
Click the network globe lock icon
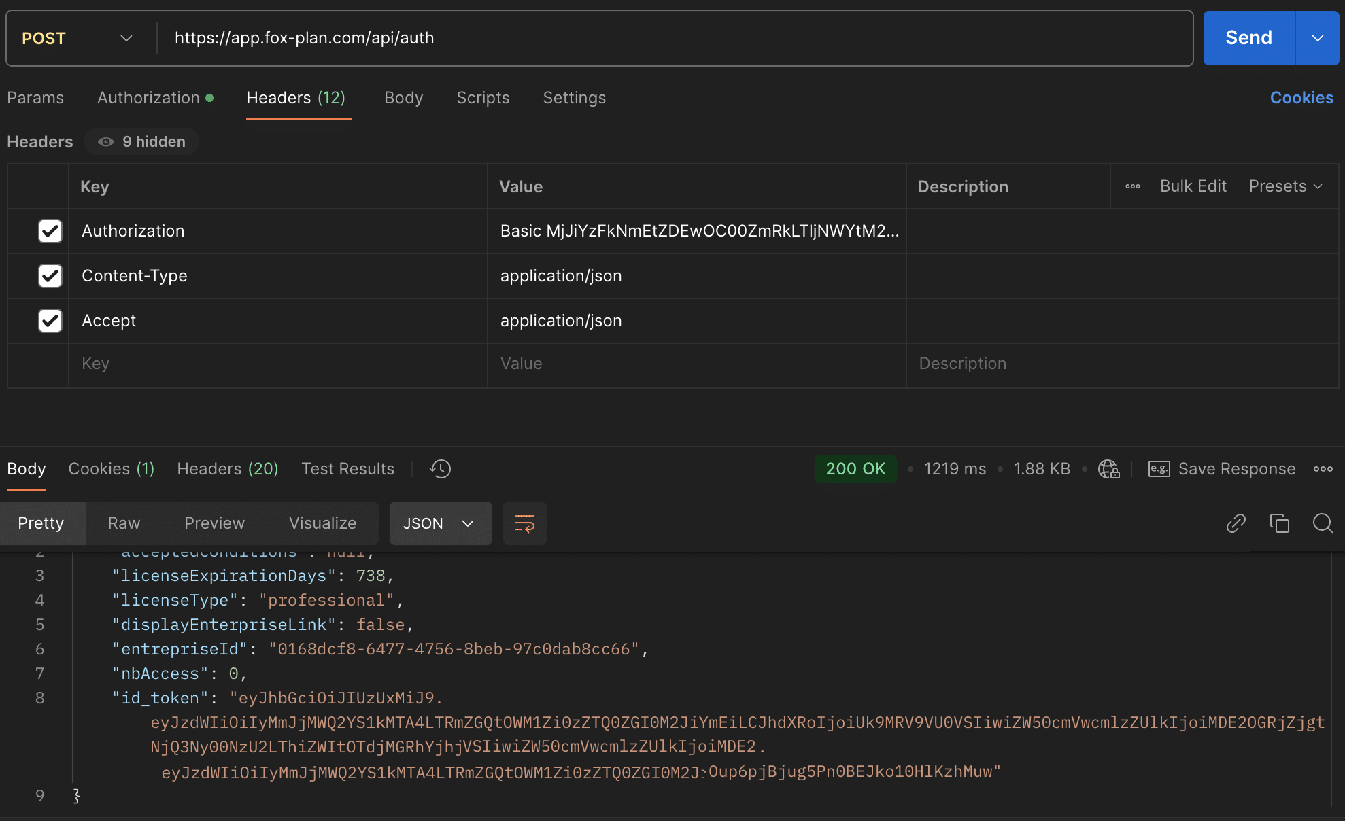point(1109,469)
